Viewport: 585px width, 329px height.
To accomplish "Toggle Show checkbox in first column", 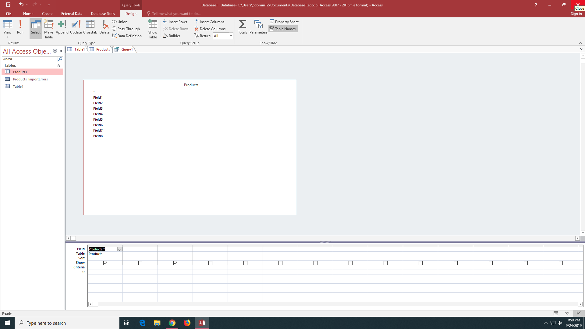I will click(105, 263).
